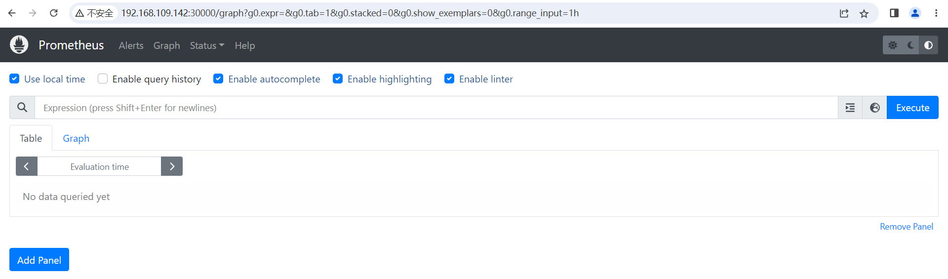Screen dimensions: 948x279
Task: Step evaluation time forward
Action: 172,166
